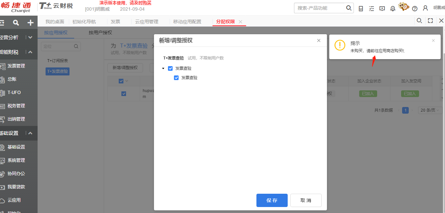
Task: Collapse the 基础设置 section chevron
Action: pos(30,133)
